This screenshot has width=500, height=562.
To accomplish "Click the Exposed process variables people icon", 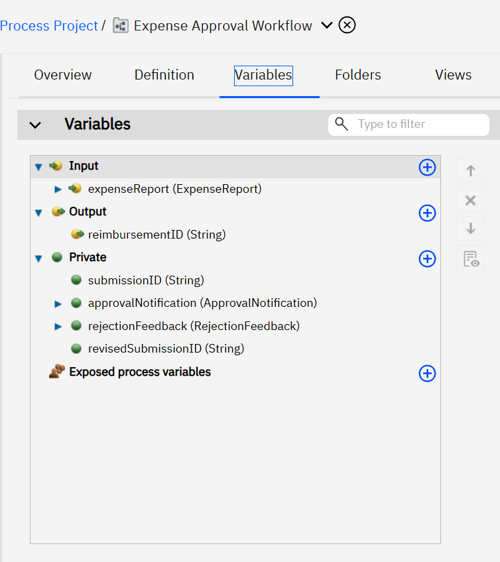I will tap(57, 371).
